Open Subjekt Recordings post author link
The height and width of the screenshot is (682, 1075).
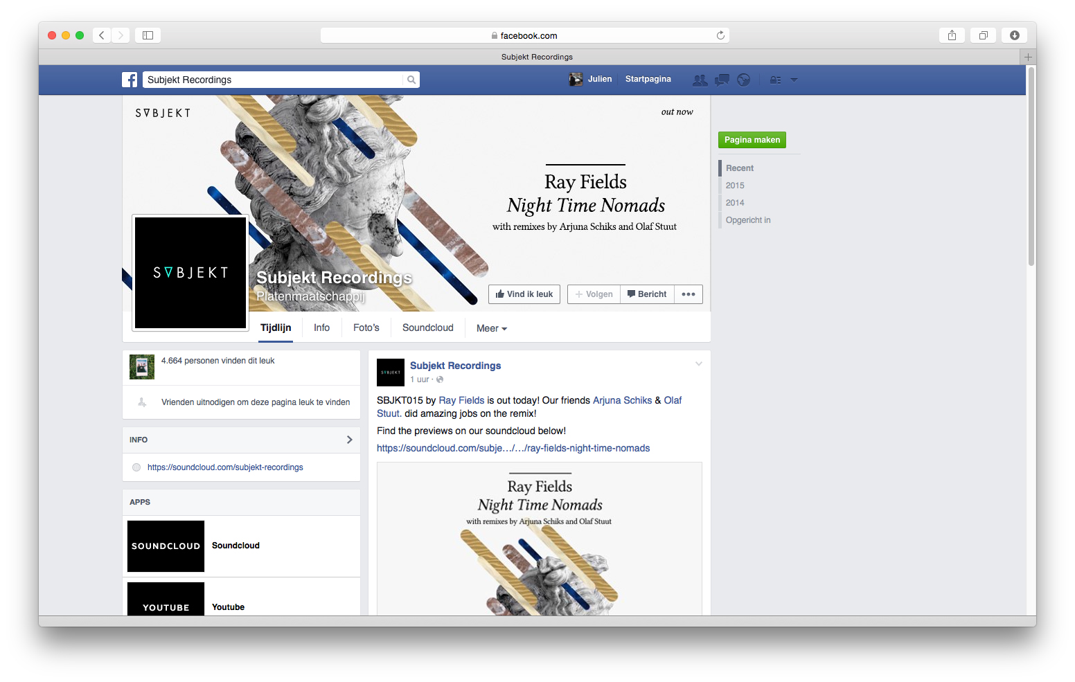pyautogui.click(x=455, y=366)
